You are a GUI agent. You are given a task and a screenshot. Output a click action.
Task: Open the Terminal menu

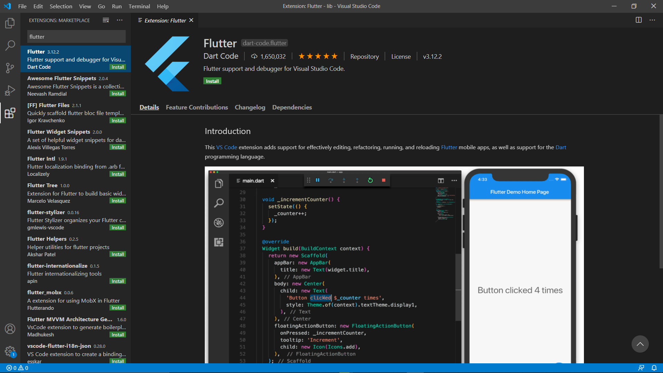pyautogui.click(x=139, y=6)
